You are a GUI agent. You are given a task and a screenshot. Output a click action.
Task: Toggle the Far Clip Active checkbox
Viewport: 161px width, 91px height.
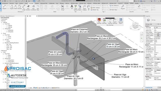155,51
